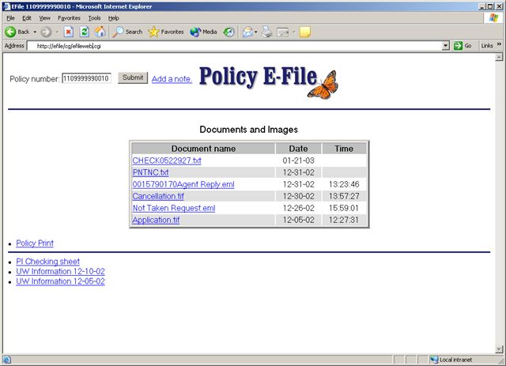Open the Edit button dropdown arrow

[x=293, y=32]
